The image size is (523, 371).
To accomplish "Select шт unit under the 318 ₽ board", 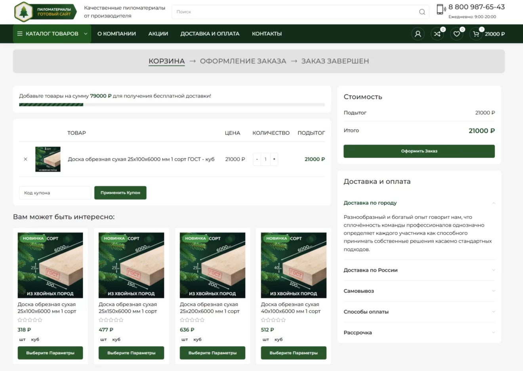I will [x=22, y=339].
